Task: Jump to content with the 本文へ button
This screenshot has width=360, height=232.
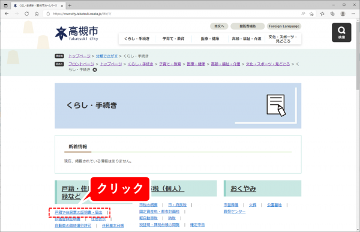Action: coord(219,26)
